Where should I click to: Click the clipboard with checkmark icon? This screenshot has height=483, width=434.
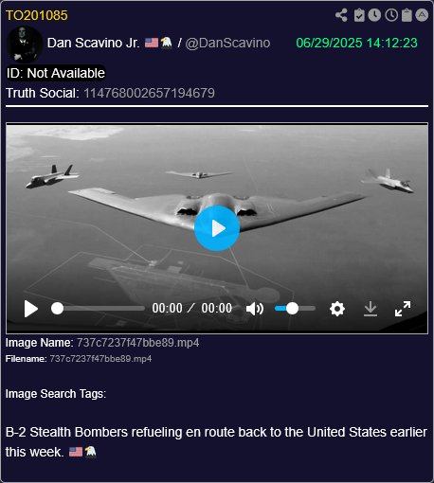click(x=359, y=15)
